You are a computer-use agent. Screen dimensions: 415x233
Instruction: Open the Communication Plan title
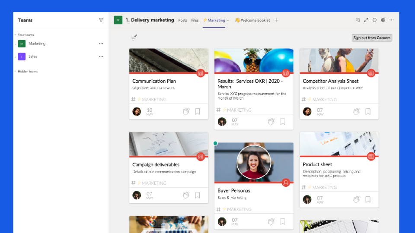point(154,81)
